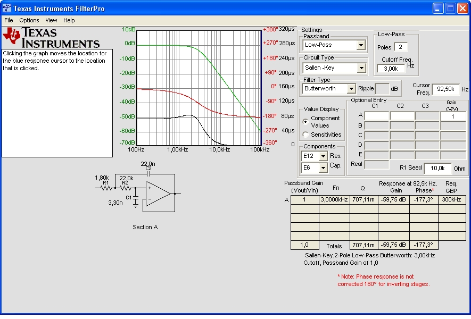
Task: Open the Options menu
Action: (x=29, y=20)
